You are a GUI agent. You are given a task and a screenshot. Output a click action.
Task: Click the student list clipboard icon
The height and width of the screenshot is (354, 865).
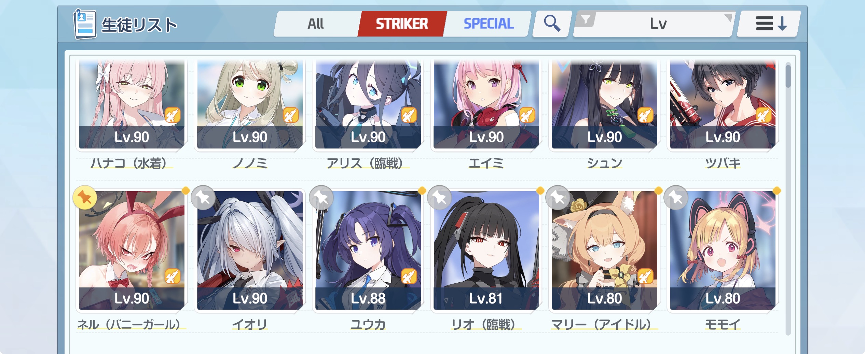[x=85, y=24]
